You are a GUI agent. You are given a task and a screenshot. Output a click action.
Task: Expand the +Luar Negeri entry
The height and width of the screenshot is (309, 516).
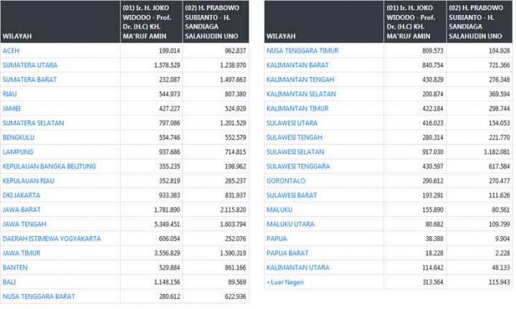285,282
